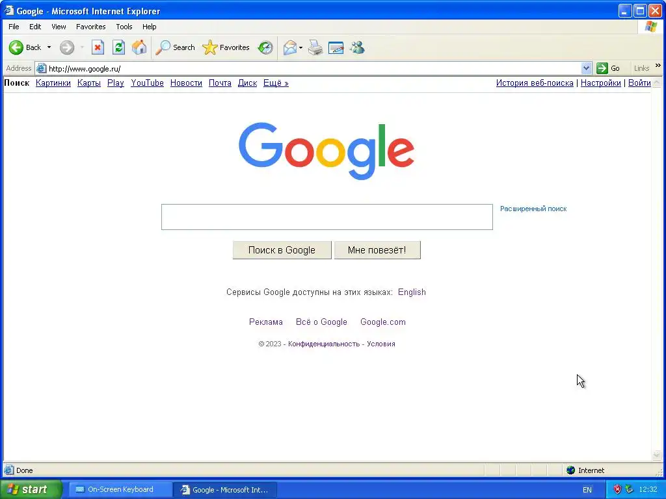This screenshot has height=499, width=666.
Task: Open the History toolbar icon
Action: coord(265,47)
